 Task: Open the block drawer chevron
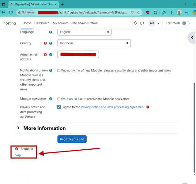[192, 37]
